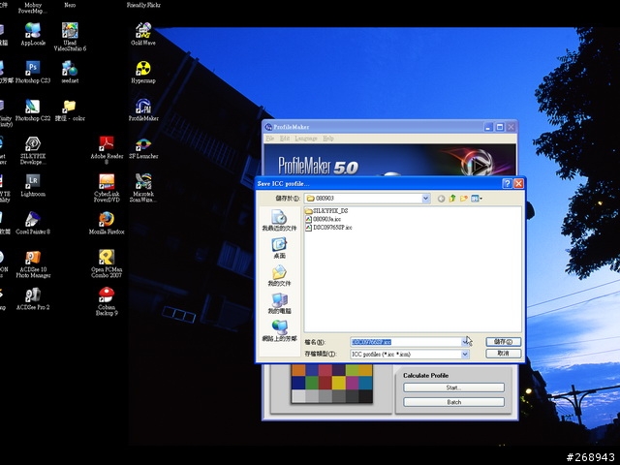Viewport: 620px width, 465px height.
Task: Select the 080903a.icc file
Action: coord(323,219)
